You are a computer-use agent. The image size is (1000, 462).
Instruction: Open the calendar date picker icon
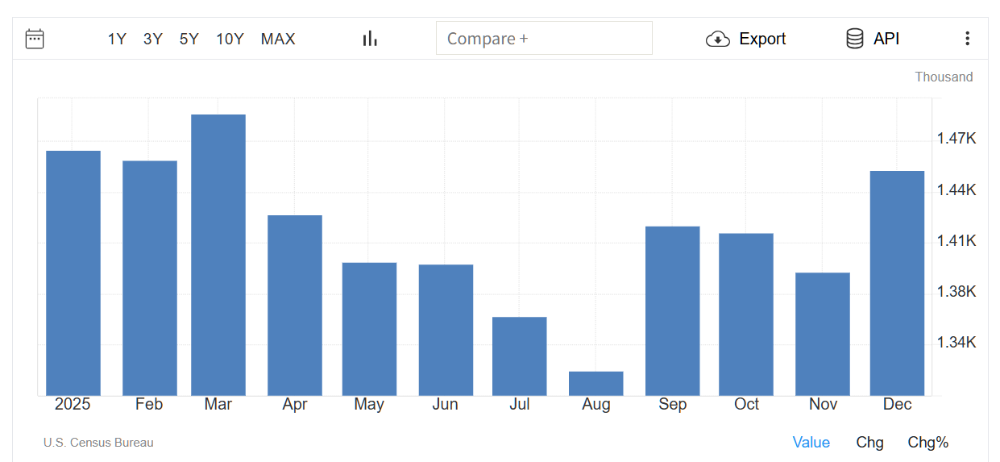click(35, 39)
